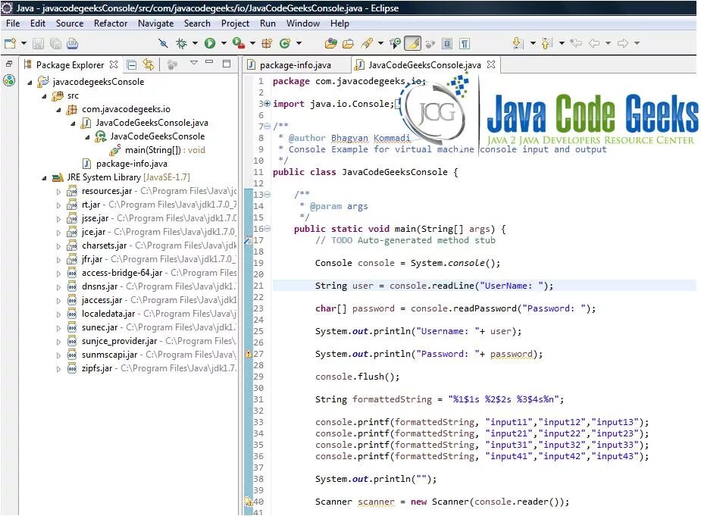Select charsets.jar in the library list

tap(104, 245)
